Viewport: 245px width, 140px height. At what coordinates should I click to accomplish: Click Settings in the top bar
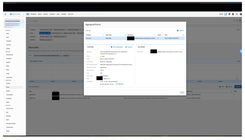click(x=221, y=14)
